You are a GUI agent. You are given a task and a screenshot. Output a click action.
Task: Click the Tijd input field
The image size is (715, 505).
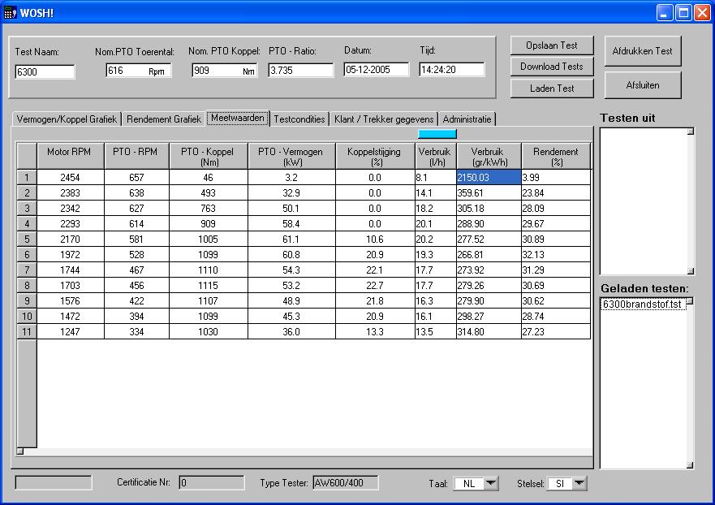pyautogui.click(x=451, y=70)
